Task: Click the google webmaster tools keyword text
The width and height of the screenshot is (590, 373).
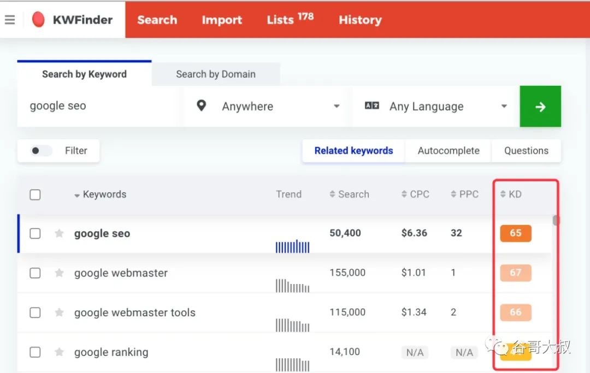Action: click(x=135, y=312)
